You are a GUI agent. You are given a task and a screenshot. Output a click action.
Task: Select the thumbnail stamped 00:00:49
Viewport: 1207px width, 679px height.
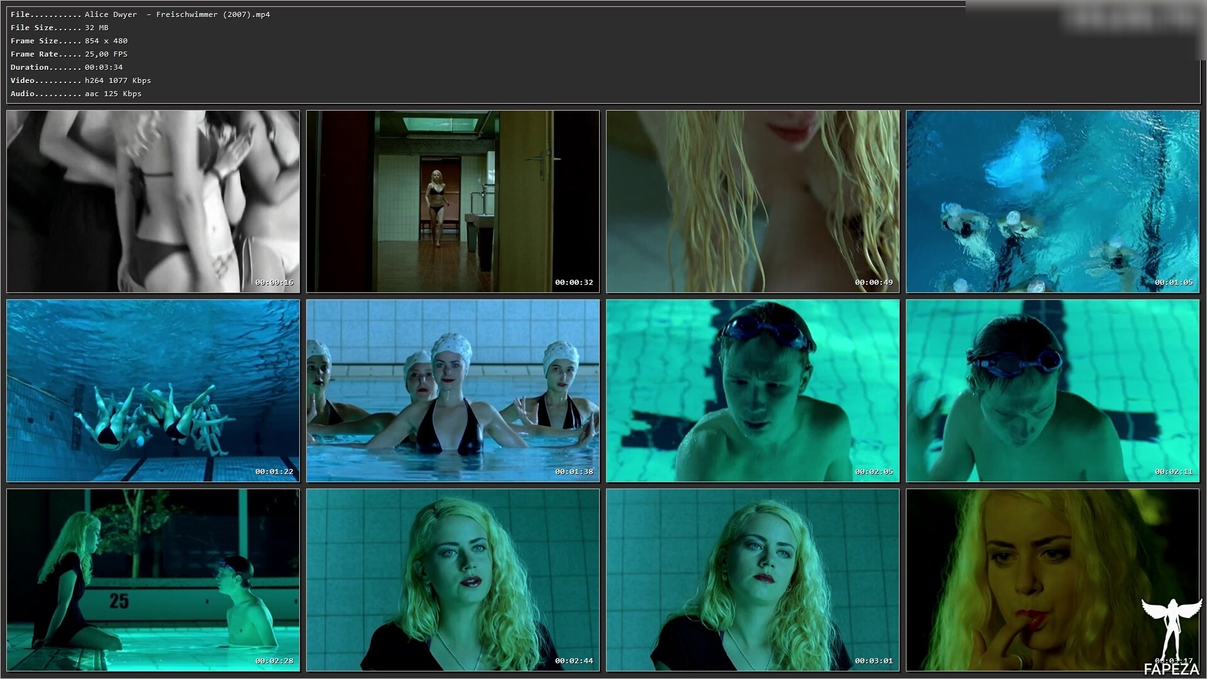[752, 201]
